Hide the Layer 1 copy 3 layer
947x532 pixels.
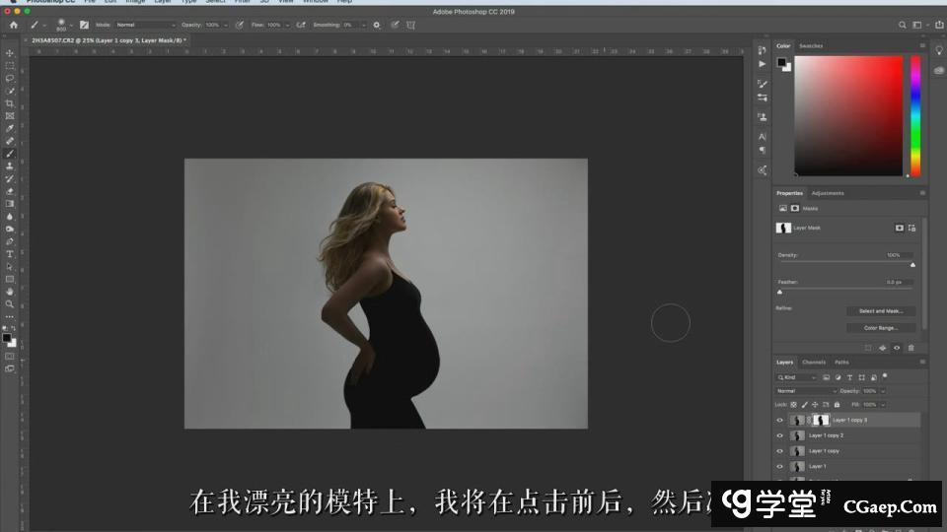coord(779,420)
